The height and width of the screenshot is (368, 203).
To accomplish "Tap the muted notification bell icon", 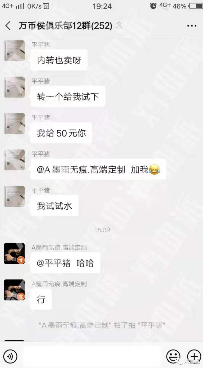I will [x=119, y=26].
